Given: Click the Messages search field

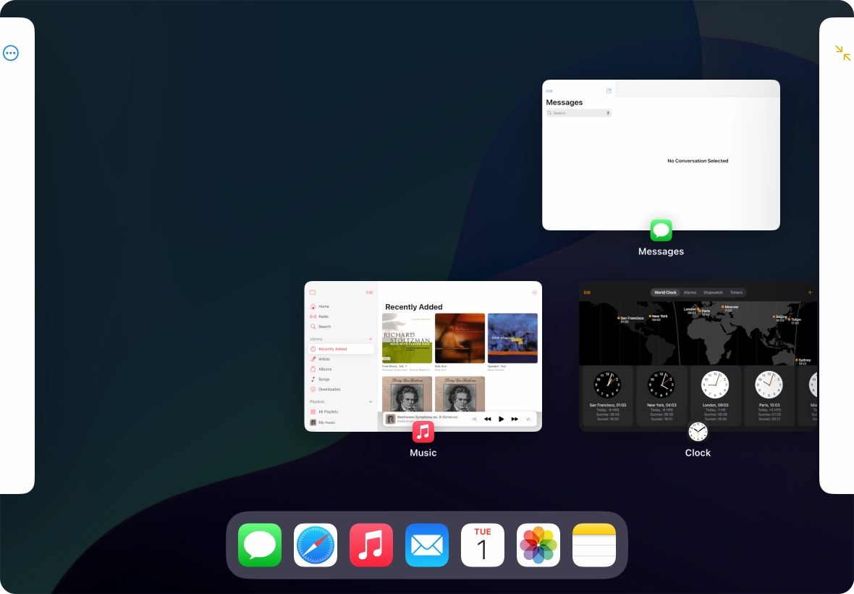Looking at the screenshot, I should tap(578, 113).
